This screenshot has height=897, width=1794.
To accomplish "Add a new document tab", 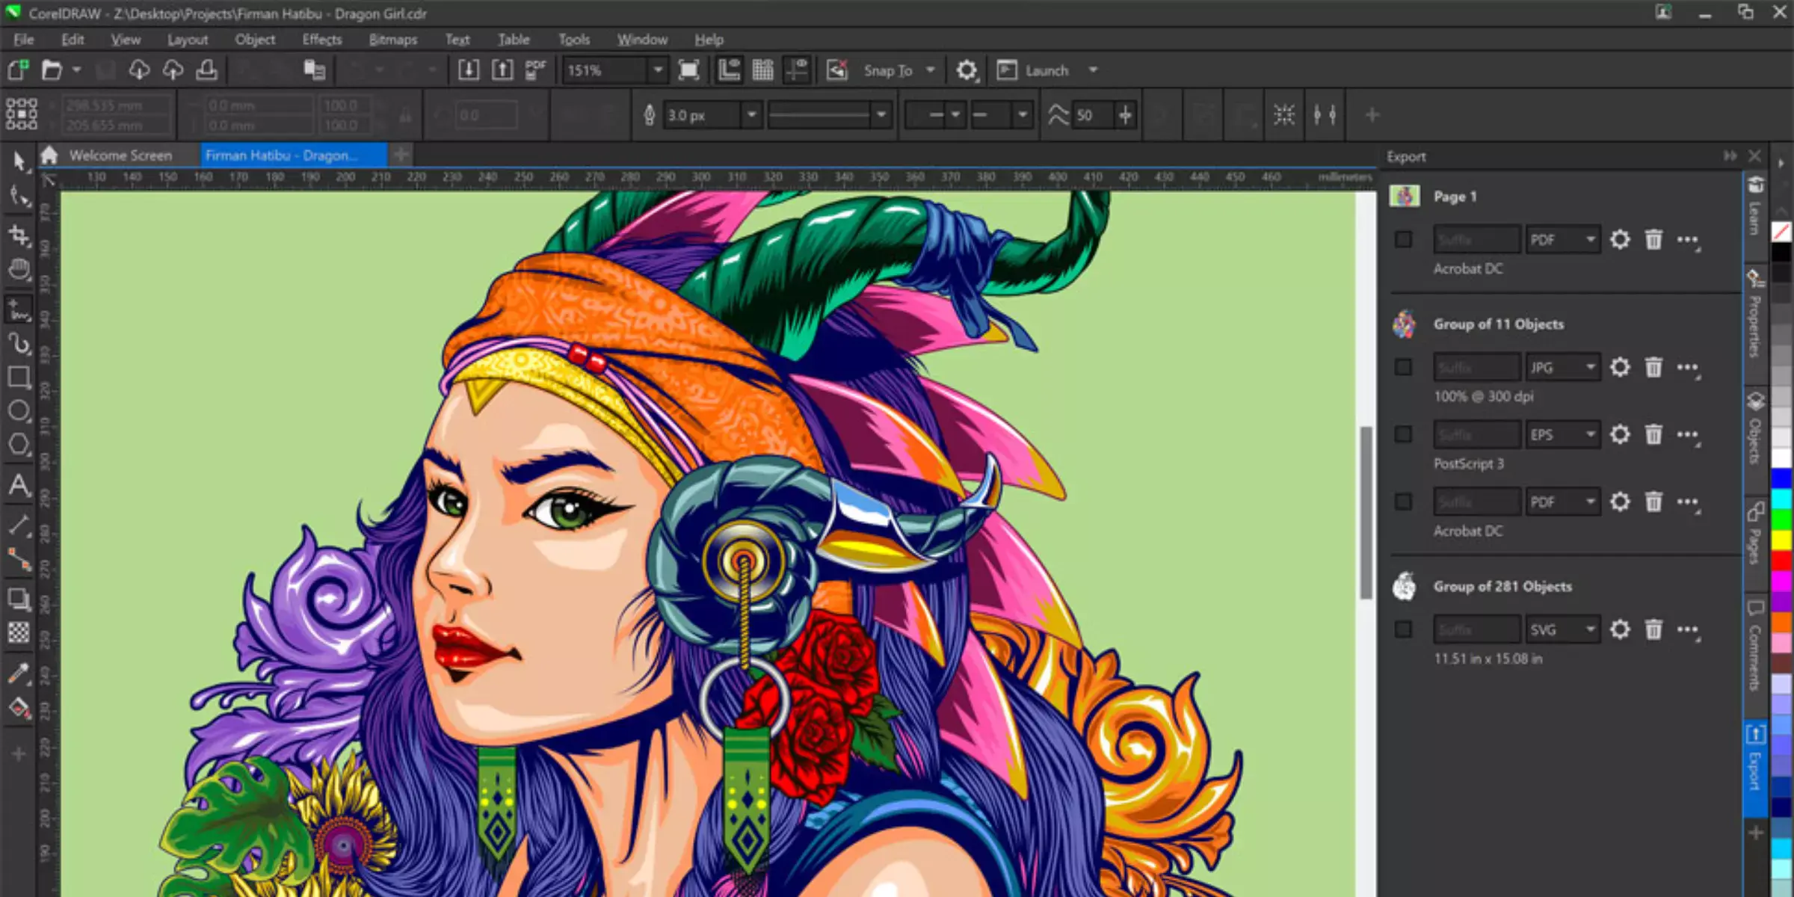I will tap(401, 155).
